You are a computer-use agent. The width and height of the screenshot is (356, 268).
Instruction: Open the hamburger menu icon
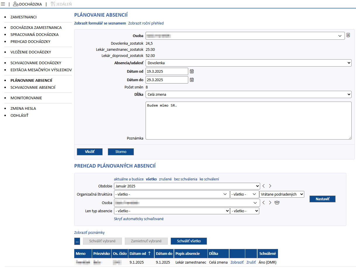(3, 4)
